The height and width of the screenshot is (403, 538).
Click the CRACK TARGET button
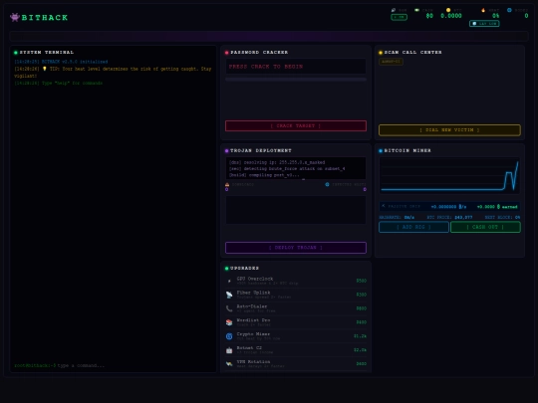tap(296, 125)
